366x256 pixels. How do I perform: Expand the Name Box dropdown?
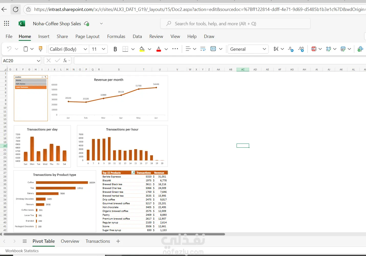pos(38,61)
